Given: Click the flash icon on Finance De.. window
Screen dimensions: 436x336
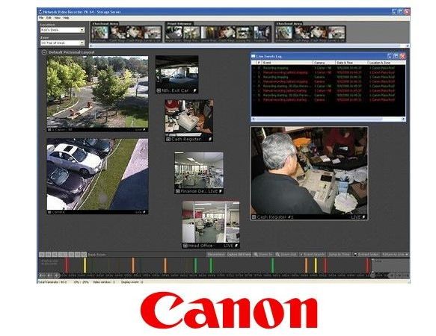Looking at the screenshot, I should 221,191.
